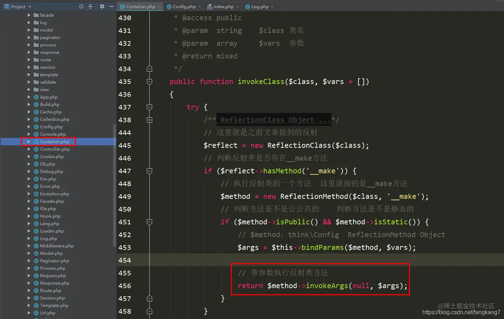
Task: Open File.php in project tree
Action: pos(48,208)
